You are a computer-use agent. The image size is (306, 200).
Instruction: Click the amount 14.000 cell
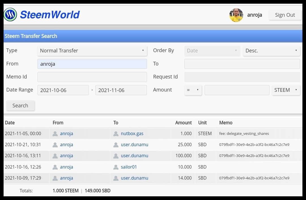tap(185, 178)
